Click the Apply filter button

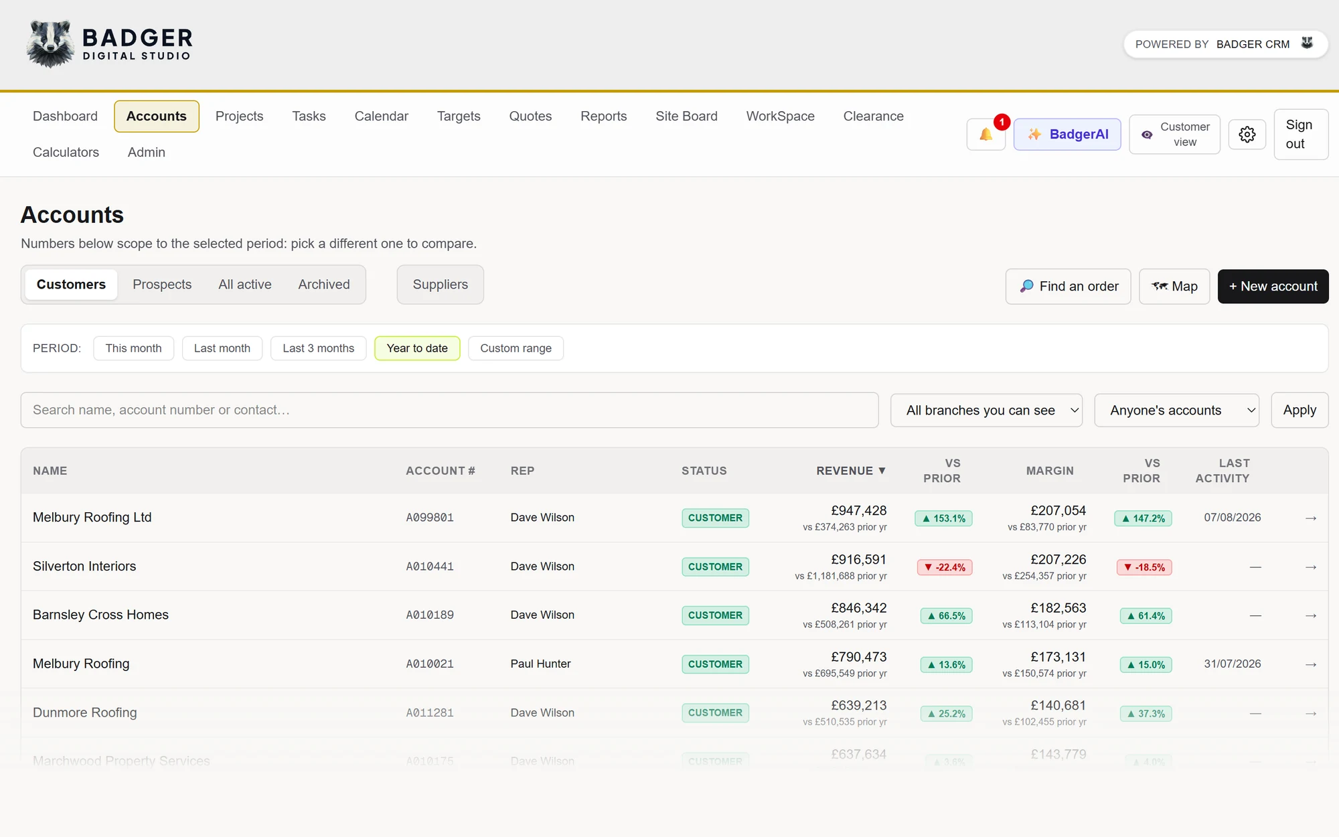point(1299,410)
